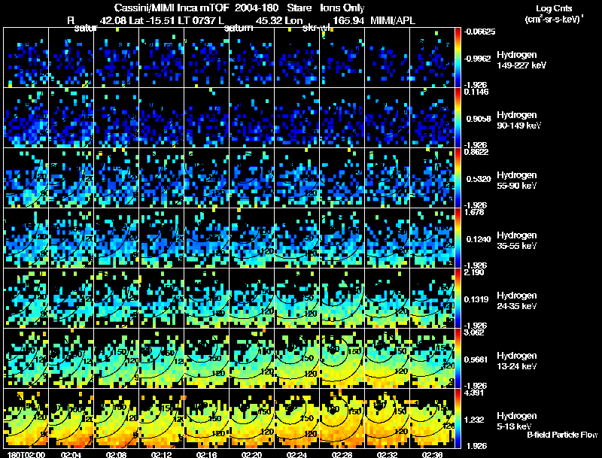The image size is (602, 458).
Task: Open the 5-13 keV panel at 02:28
Action: (x=343, y=418)
